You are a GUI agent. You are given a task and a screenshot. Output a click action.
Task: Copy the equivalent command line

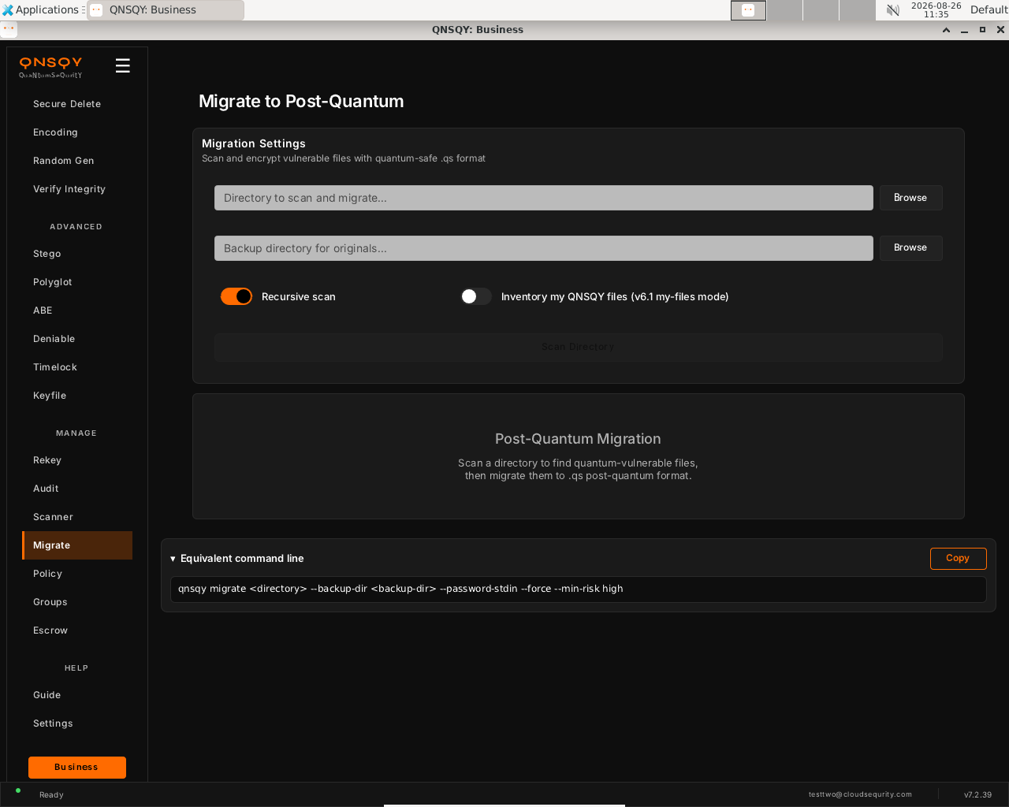(x=958, y=558)
